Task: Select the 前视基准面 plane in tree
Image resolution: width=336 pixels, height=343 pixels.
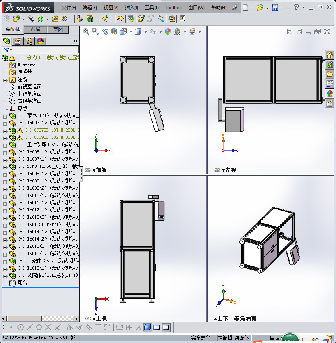Action: (x=29, y=87)
